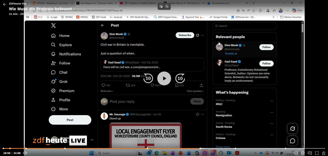Click the share icon on Elon Musk's post
The image size is (328, 156).
tap(201, 86)
